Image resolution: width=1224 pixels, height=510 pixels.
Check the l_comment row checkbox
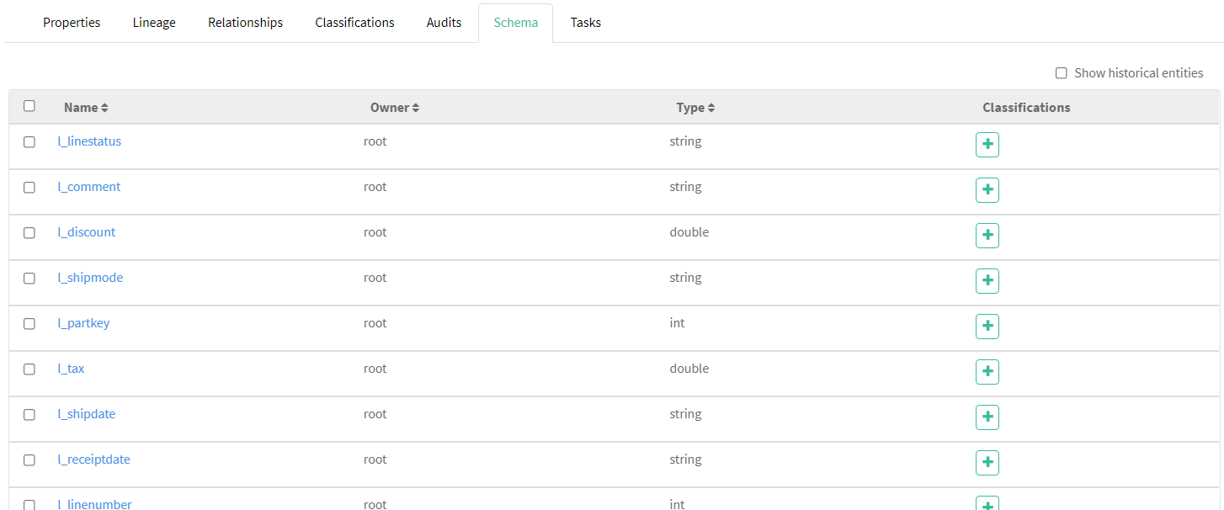tap(29, 188)
